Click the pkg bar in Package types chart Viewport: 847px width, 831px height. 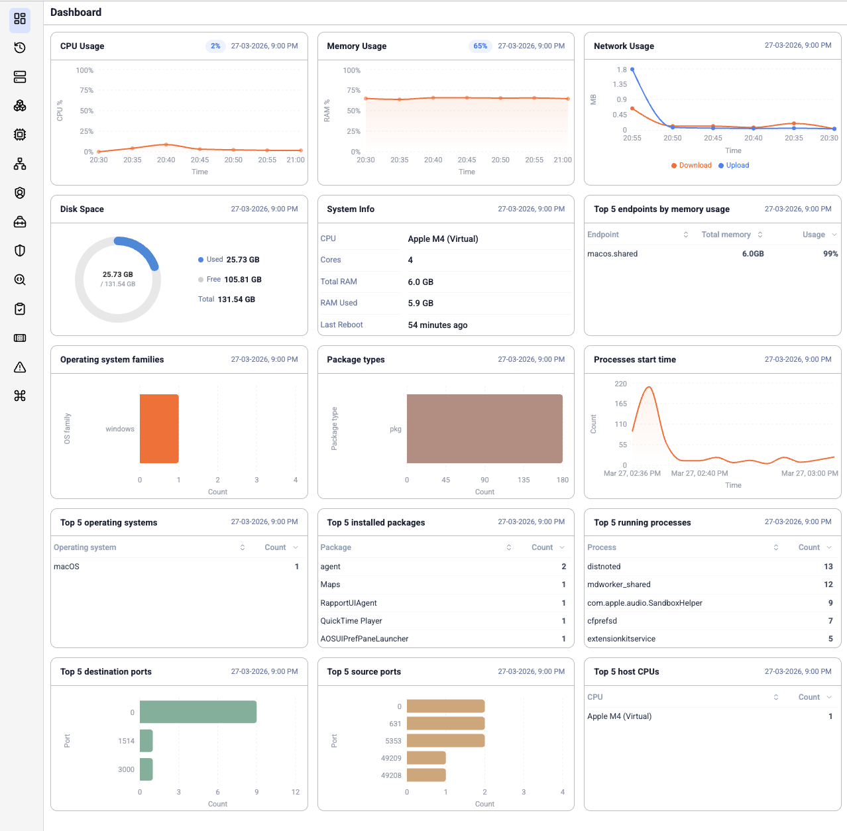point(484,428)
